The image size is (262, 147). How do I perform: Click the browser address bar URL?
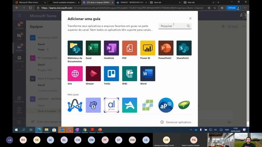(122, 8)
